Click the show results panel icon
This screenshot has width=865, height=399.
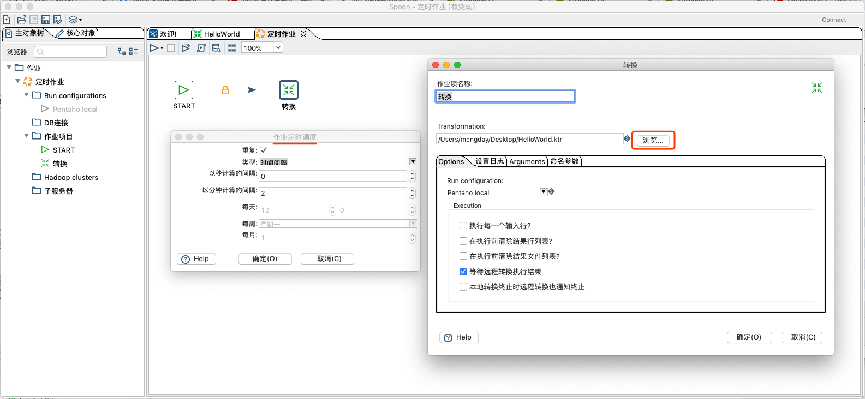(232, 48)
